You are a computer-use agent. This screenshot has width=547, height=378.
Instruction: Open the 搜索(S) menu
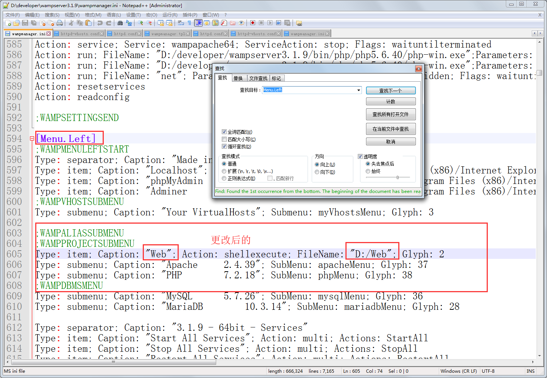pos(52,15)
